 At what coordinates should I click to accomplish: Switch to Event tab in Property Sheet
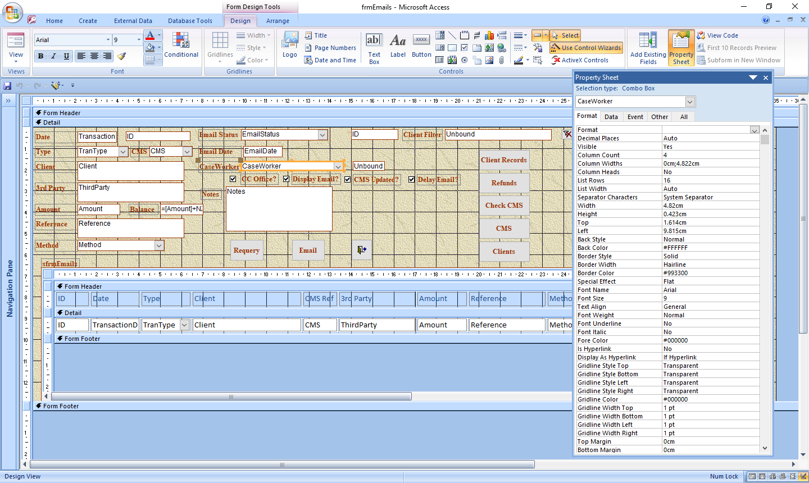click(635, 117)
